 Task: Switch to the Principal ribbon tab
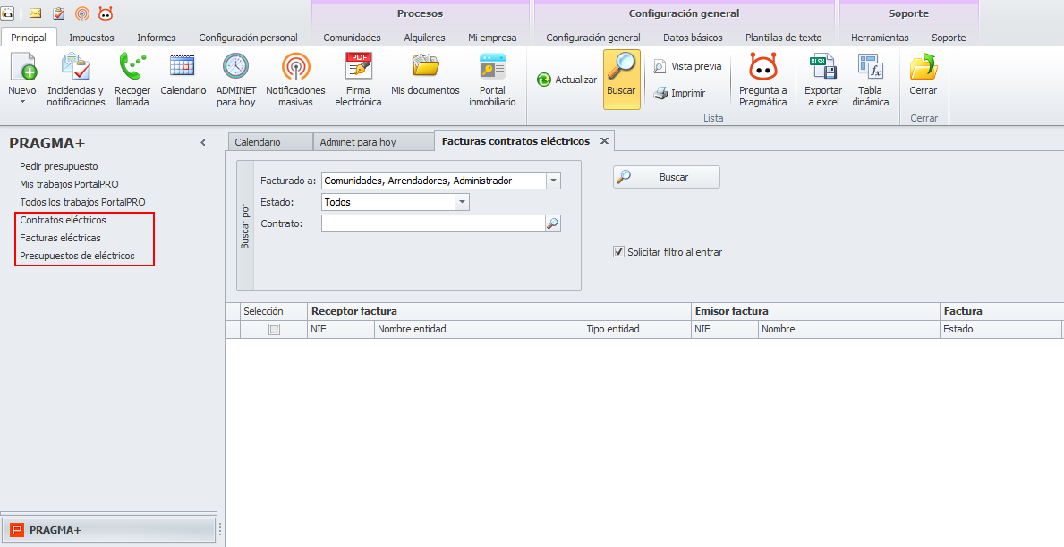[29, 38]
